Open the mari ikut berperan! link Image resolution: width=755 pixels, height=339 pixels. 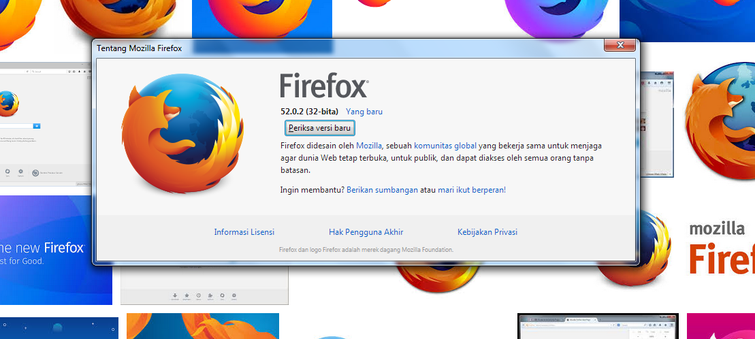(472, 190)
